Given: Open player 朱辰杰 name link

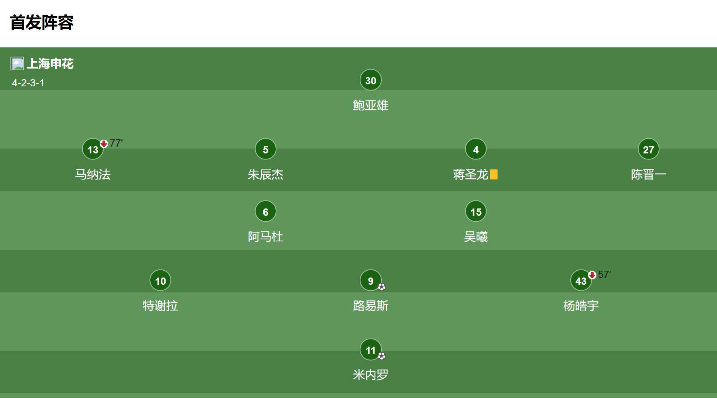Looking at the screenshot, I should 266,174.
